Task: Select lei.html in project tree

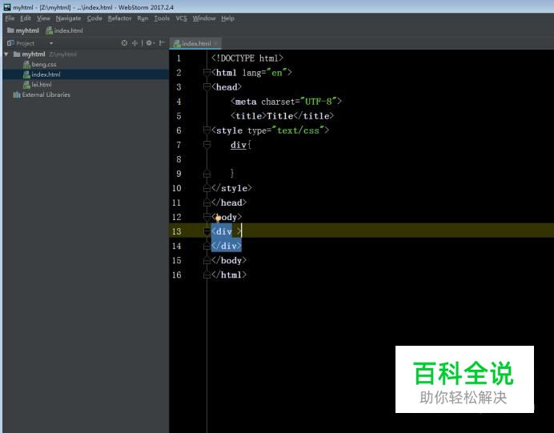Action: (x=42, y=85)
